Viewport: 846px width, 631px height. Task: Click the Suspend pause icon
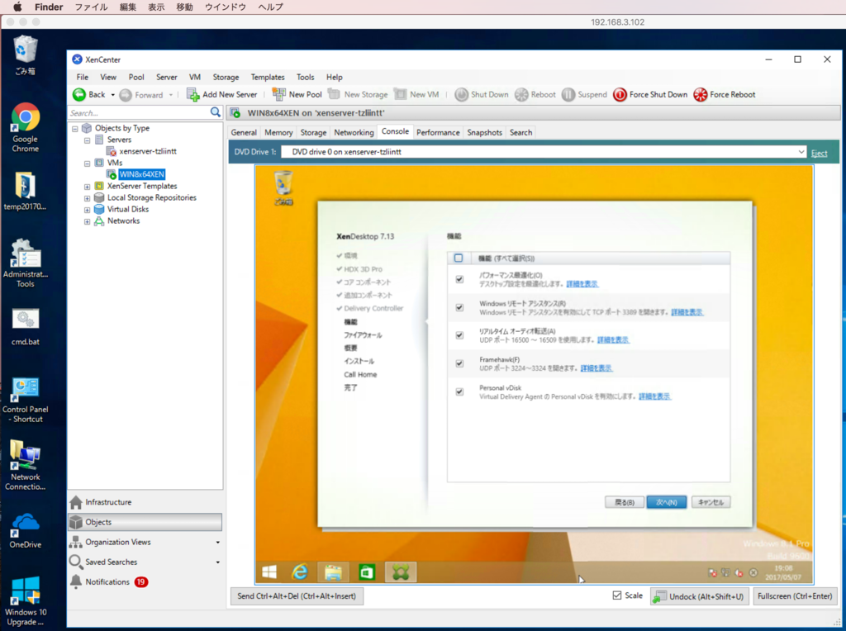(x=568, y=95)
